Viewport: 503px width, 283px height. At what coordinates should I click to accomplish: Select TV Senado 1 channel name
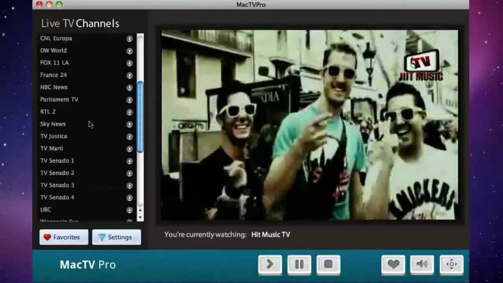(57, 160)
